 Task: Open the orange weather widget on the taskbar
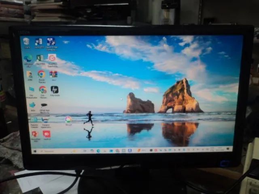point(142,150)
